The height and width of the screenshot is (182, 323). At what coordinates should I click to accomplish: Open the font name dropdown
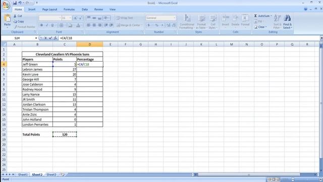pyautogui.click(x=60, y=18)
